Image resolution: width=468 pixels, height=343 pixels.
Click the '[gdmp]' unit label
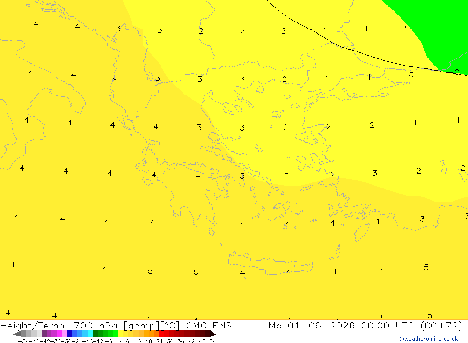pyautogui.click(x=140, y=325)
